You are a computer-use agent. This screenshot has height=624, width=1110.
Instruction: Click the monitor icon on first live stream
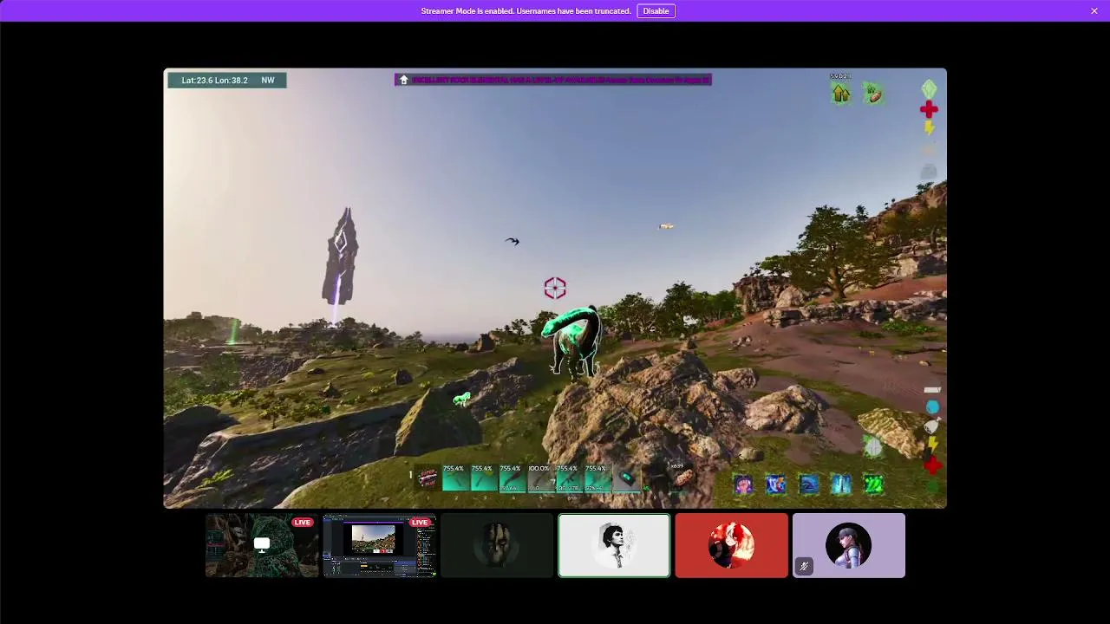(262, 544)
